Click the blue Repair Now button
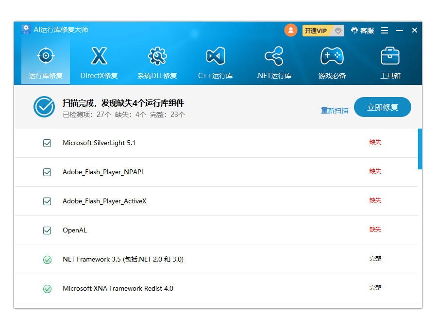This screenshot has height=330, width=437. coord(382,107)
